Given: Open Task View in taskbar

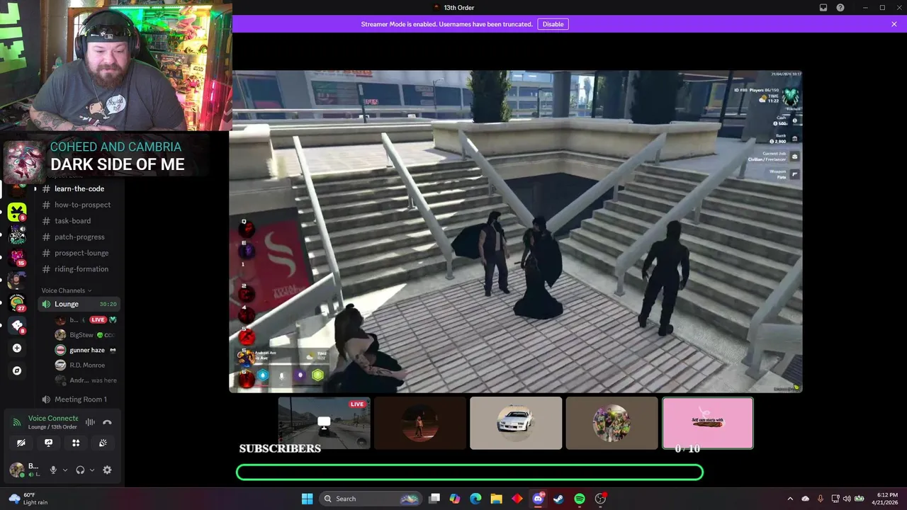Looking at the screenshot, I should tap(434, 499).
